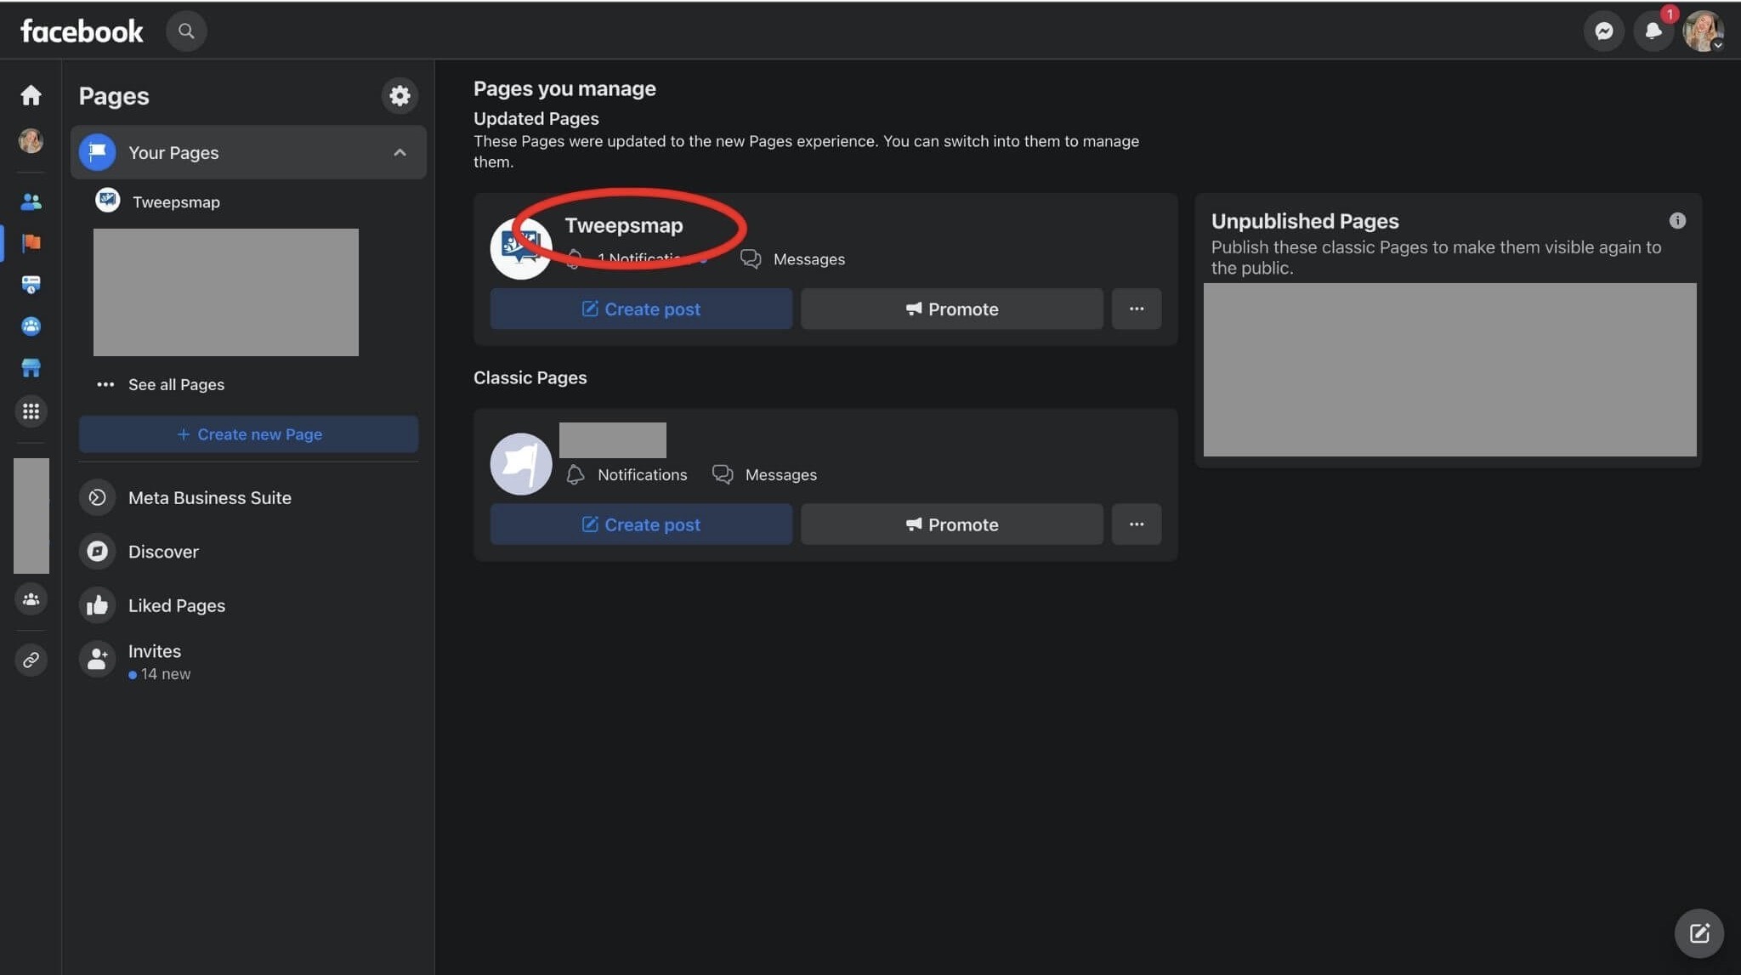Open the Pages flag icon in sidebar

31,243
